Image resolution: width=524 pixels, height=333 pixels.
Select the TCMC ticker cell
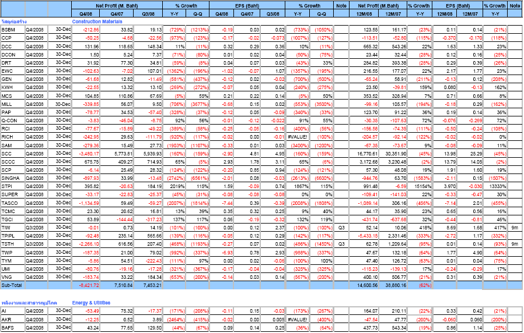tap(13, 211)
